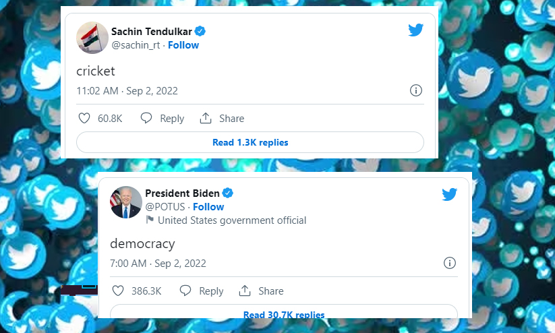The width and height of the screenshot is (555, 333).
Task: Click the share icon on the democracy tweet
Action: (245, 291)
